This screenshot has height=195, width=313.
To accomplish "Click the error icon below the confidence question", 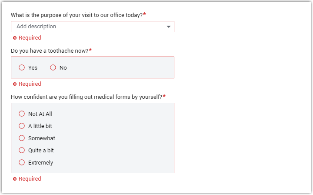I will tap(15, 179).
